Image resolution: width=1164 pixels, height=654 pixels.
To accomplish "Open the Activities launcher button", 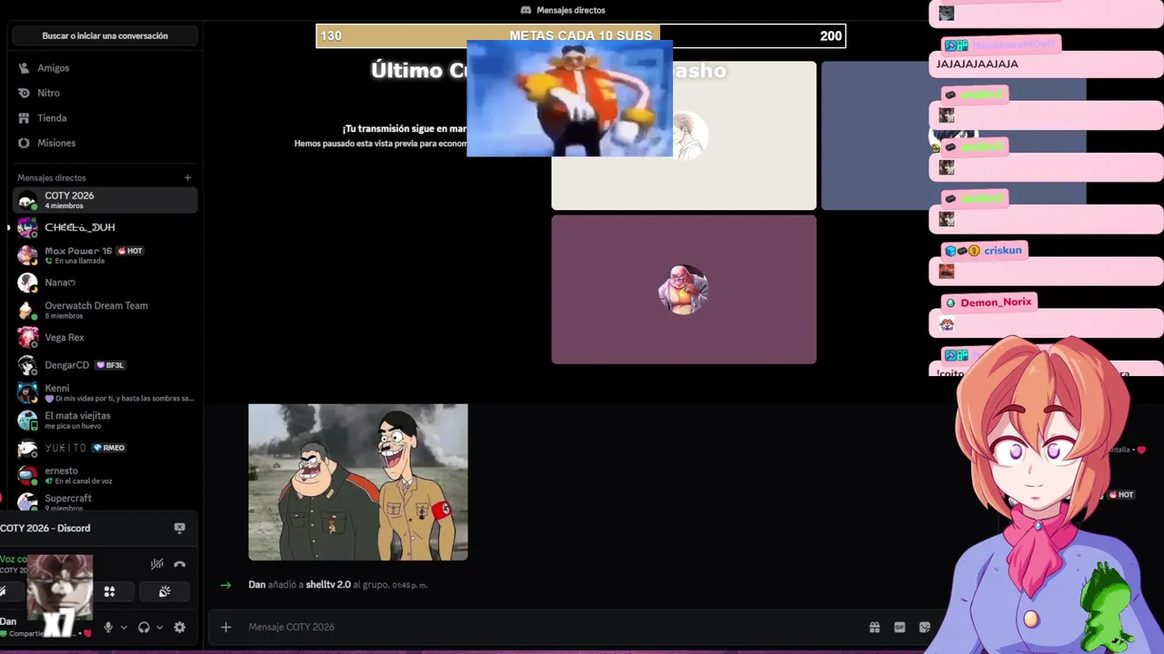I will click(x=109, y=591).
